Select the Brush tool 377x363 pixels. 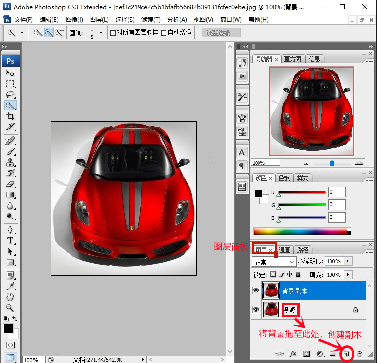tap(10, 151)
